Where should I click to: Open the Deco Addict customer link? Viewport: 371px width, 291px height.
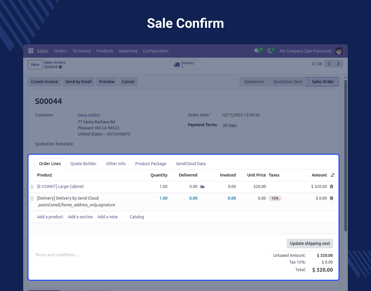pyautogui.click(x=89, y=115)
